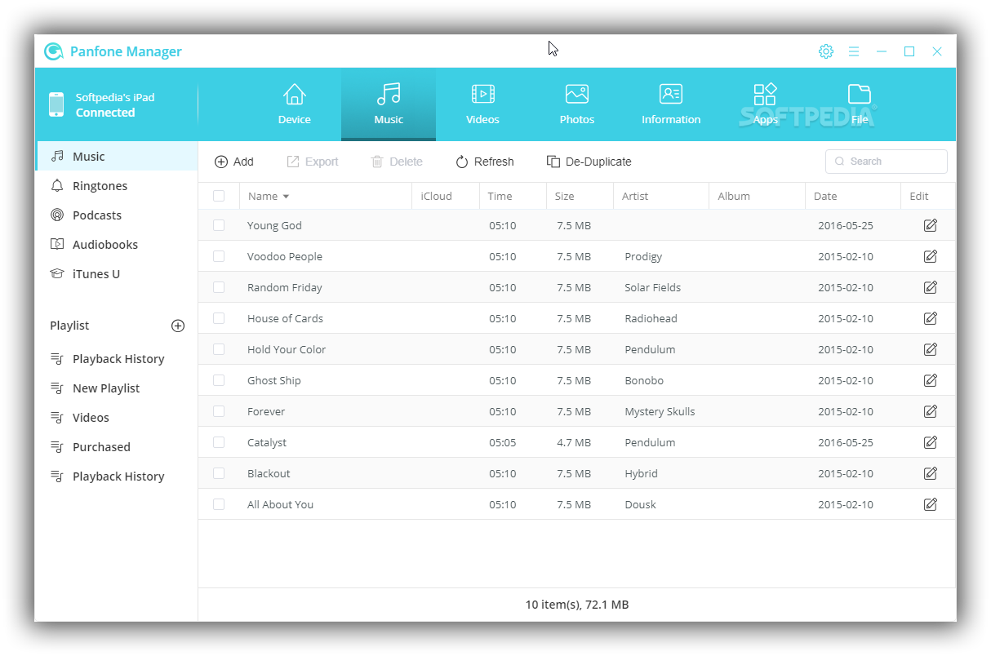Screen dimensions: 991x656
Task: Open the settings gear icon
Action: tap(826, 51)
